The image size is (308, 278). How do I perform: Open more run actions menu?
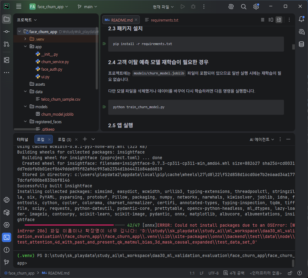pos(204,7)
